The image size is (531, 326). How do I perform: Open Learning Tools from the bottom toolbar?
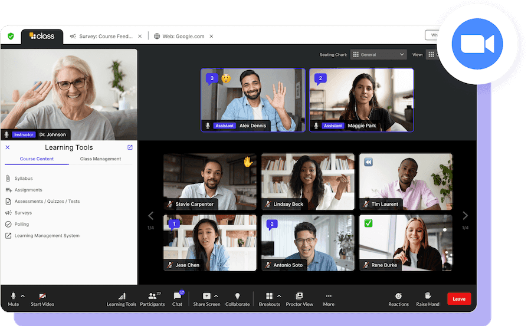(122, 299)
